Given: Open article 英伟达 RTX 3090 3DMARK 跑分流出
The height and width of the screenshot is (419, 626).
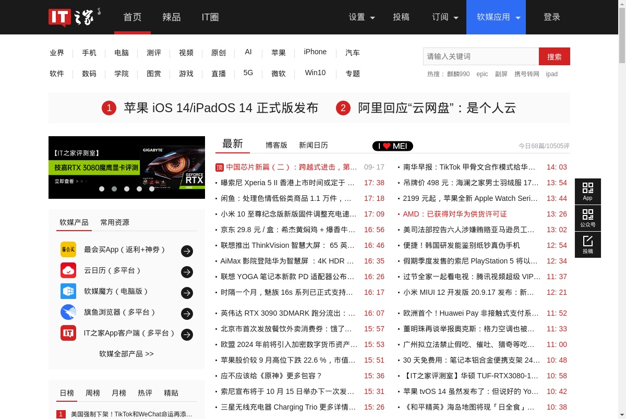Looking at the screenshot, I should [288, 313].
